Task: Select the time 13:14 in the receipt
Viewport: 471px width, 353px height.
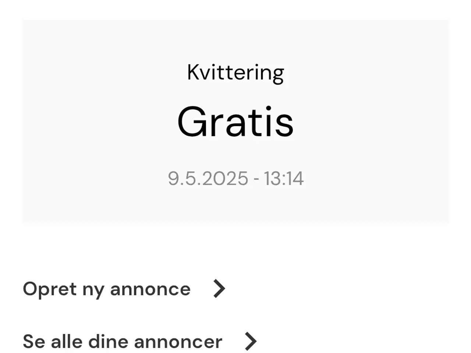Action: pyautogui.click(x=284, y=178)
